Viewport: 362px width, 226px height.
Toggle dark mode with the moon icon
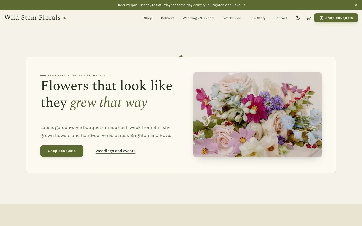point(298,18)
